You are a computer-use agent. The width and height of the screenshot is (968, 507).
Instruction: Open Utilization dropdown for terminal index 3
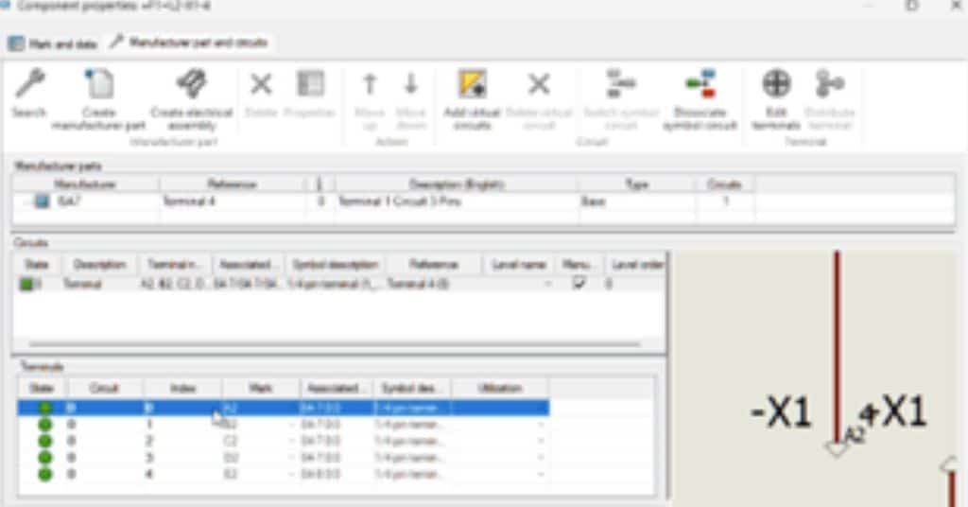[x=541, y=458]
